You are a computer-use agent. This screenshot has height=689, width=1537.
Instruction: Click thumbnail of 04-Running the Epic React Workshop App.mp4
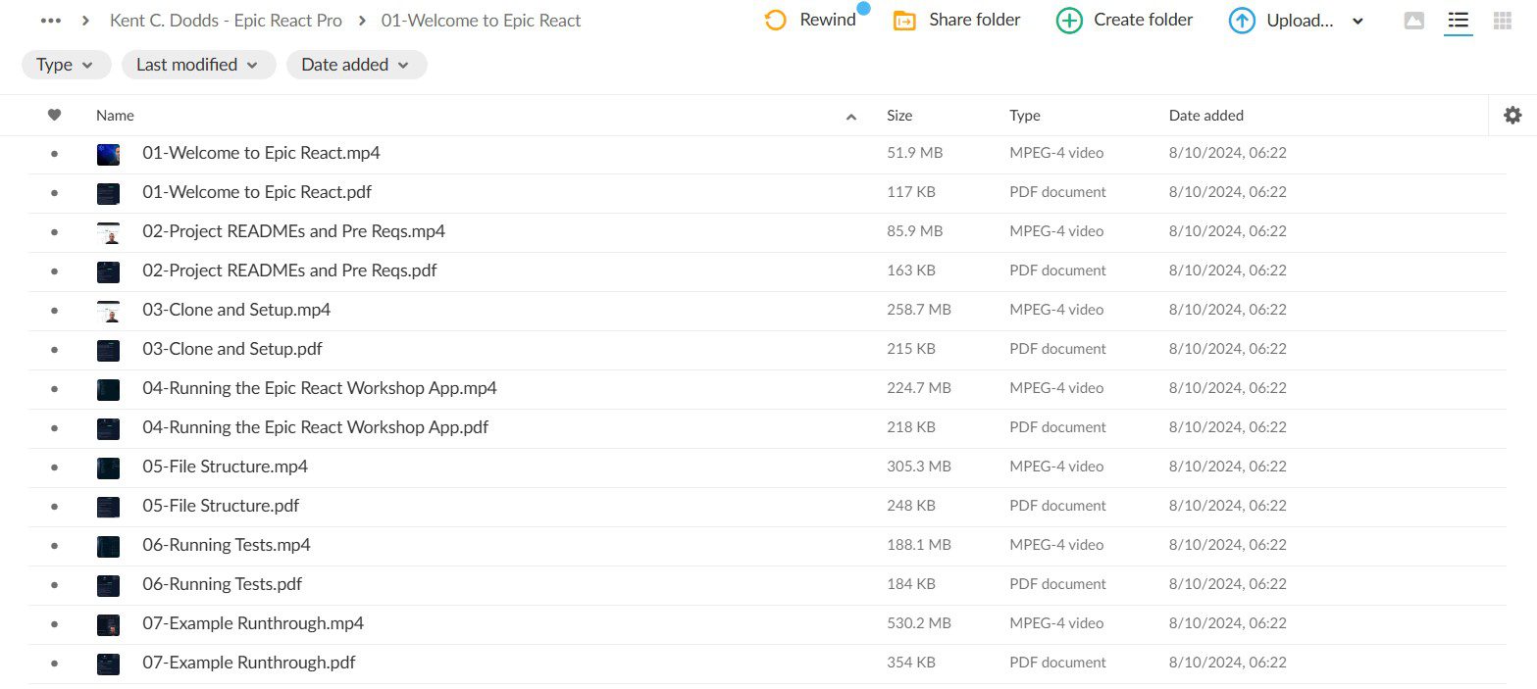[108, 389]
